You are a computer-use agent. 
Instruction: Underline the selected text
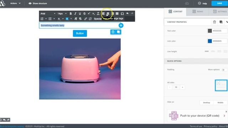pos(80,14)
